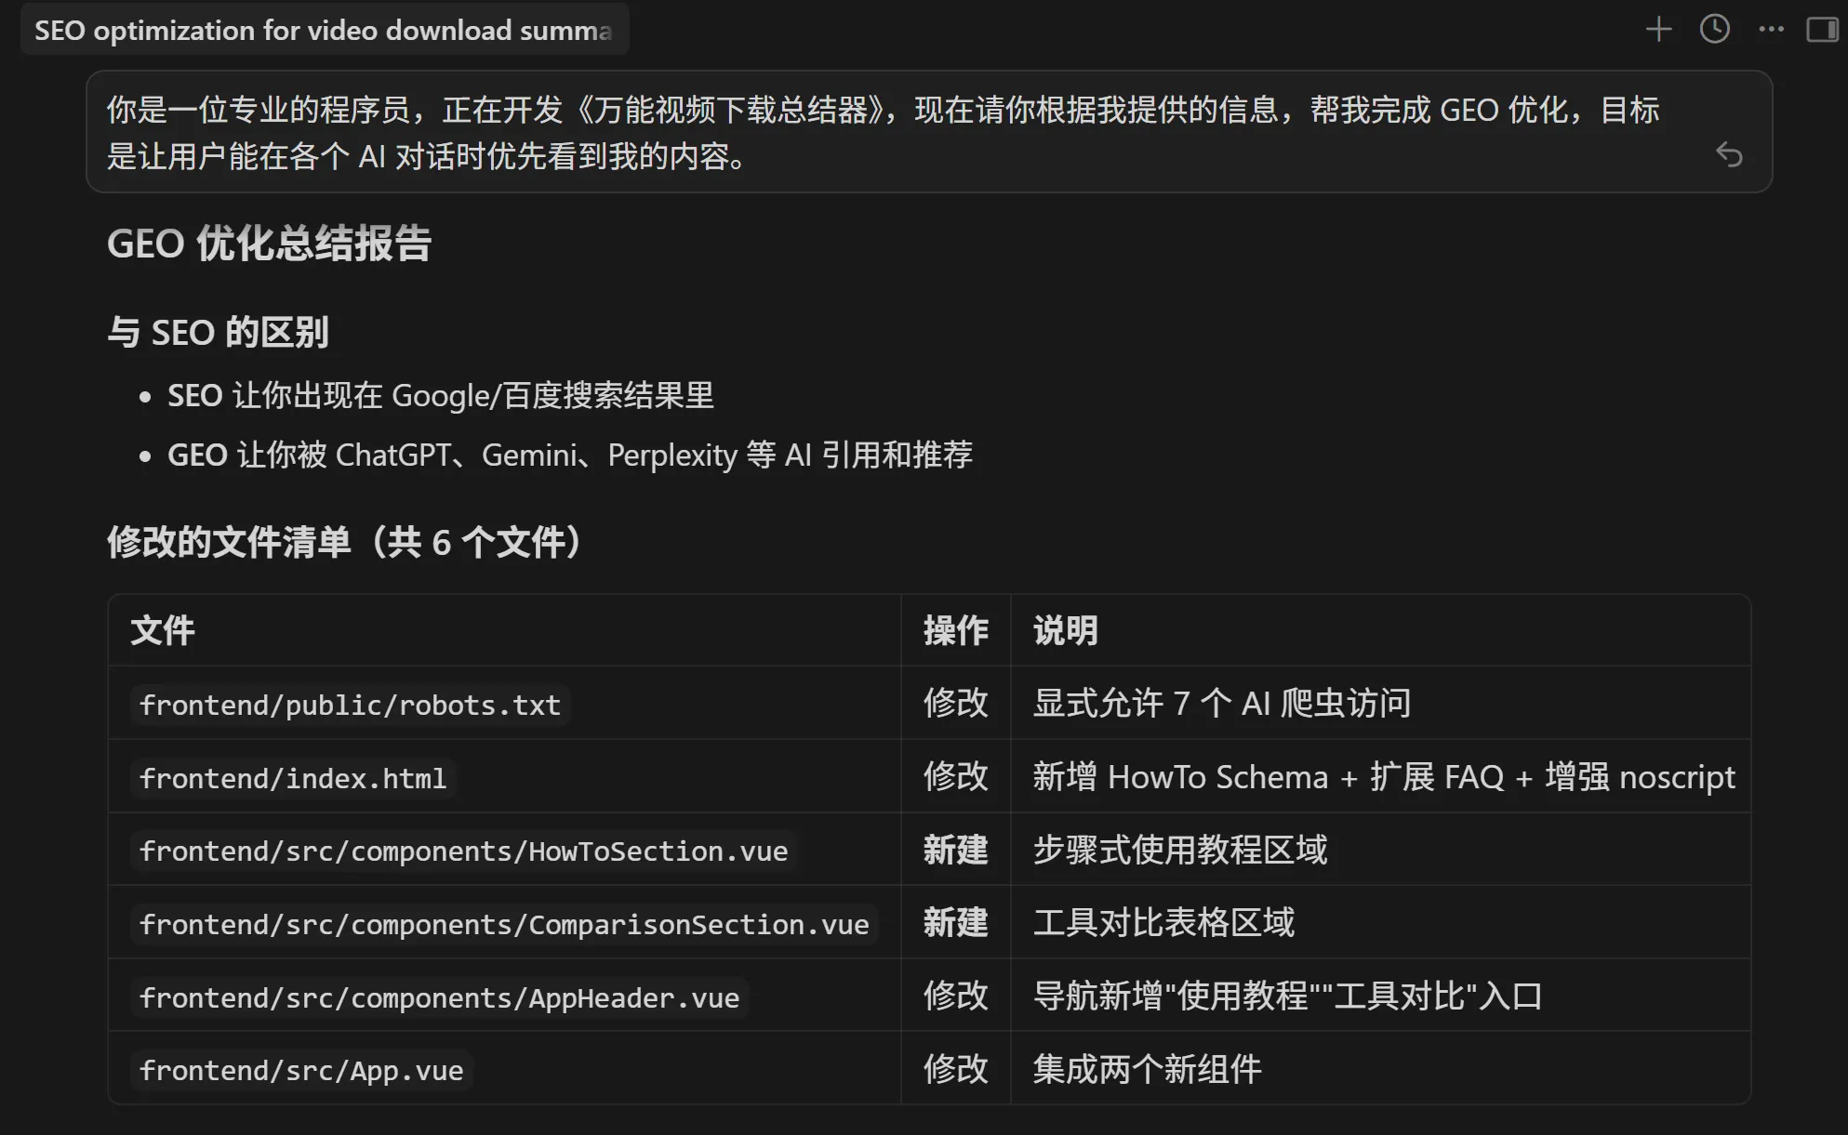Click the 文件 column header
This screenshot has width=1848, height=1135.
pos(163,631)
